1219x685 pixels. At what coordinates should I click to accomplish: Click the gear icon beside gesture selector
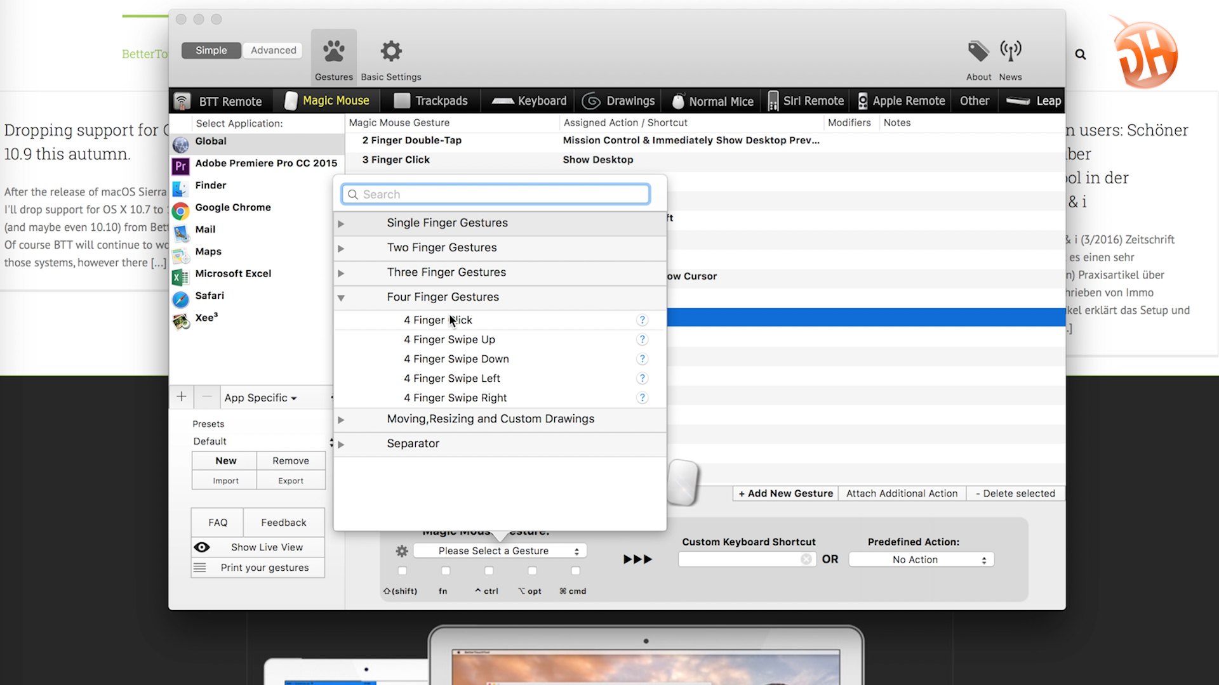point(402,551)
